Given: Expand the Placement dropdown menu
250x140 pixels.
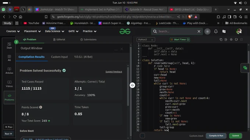Looking at the screenshot, I should (x=32, y=31).
